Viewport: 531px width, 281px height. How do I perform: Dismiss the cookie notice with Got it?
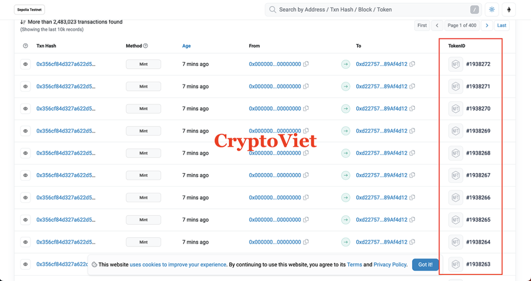425,264
